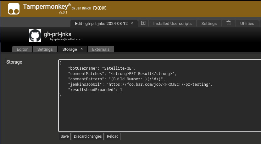Viewport: 261px width, 144px height.
Task: Open the Facebook icon in the header
Action: coord(100,8)
